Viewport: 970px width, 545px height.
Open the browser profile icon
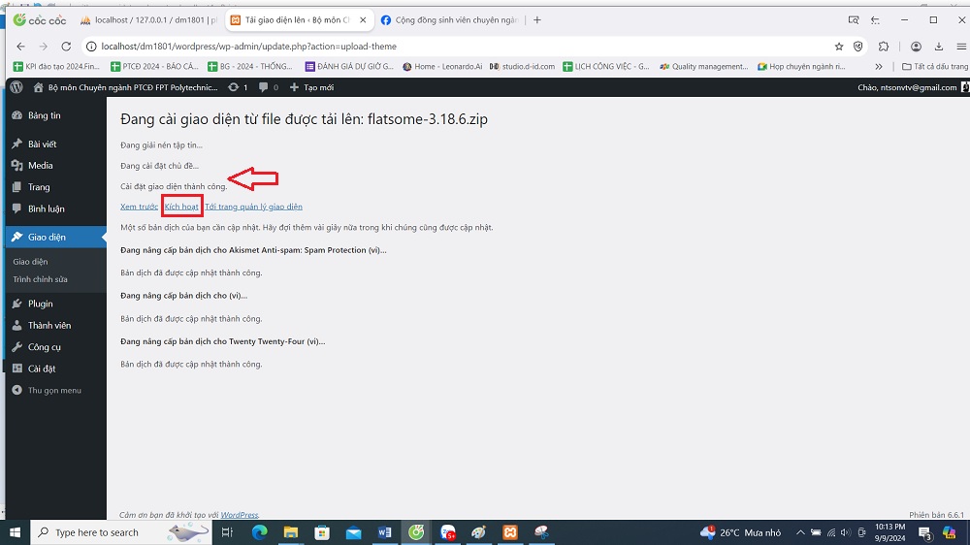[x=917, y=47]
